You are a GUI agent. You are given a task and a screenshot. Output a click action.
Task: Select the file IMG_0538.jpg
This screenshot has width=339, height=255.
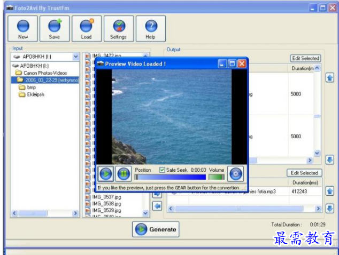(x=106, y=203)
